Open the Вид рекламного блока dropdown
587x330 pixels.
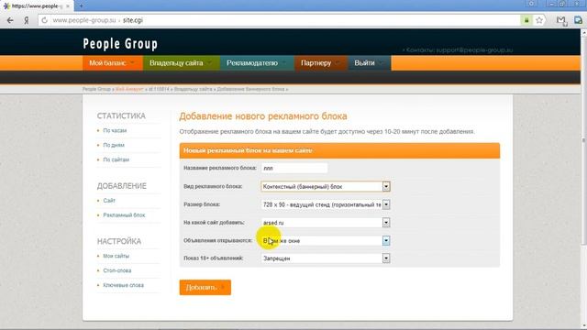pyautogui.click(x=326, y=186)
